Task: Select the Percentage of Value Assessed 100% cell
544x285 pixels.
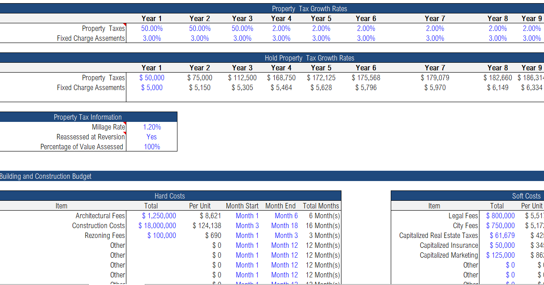Action: click(x=151, y=147)
